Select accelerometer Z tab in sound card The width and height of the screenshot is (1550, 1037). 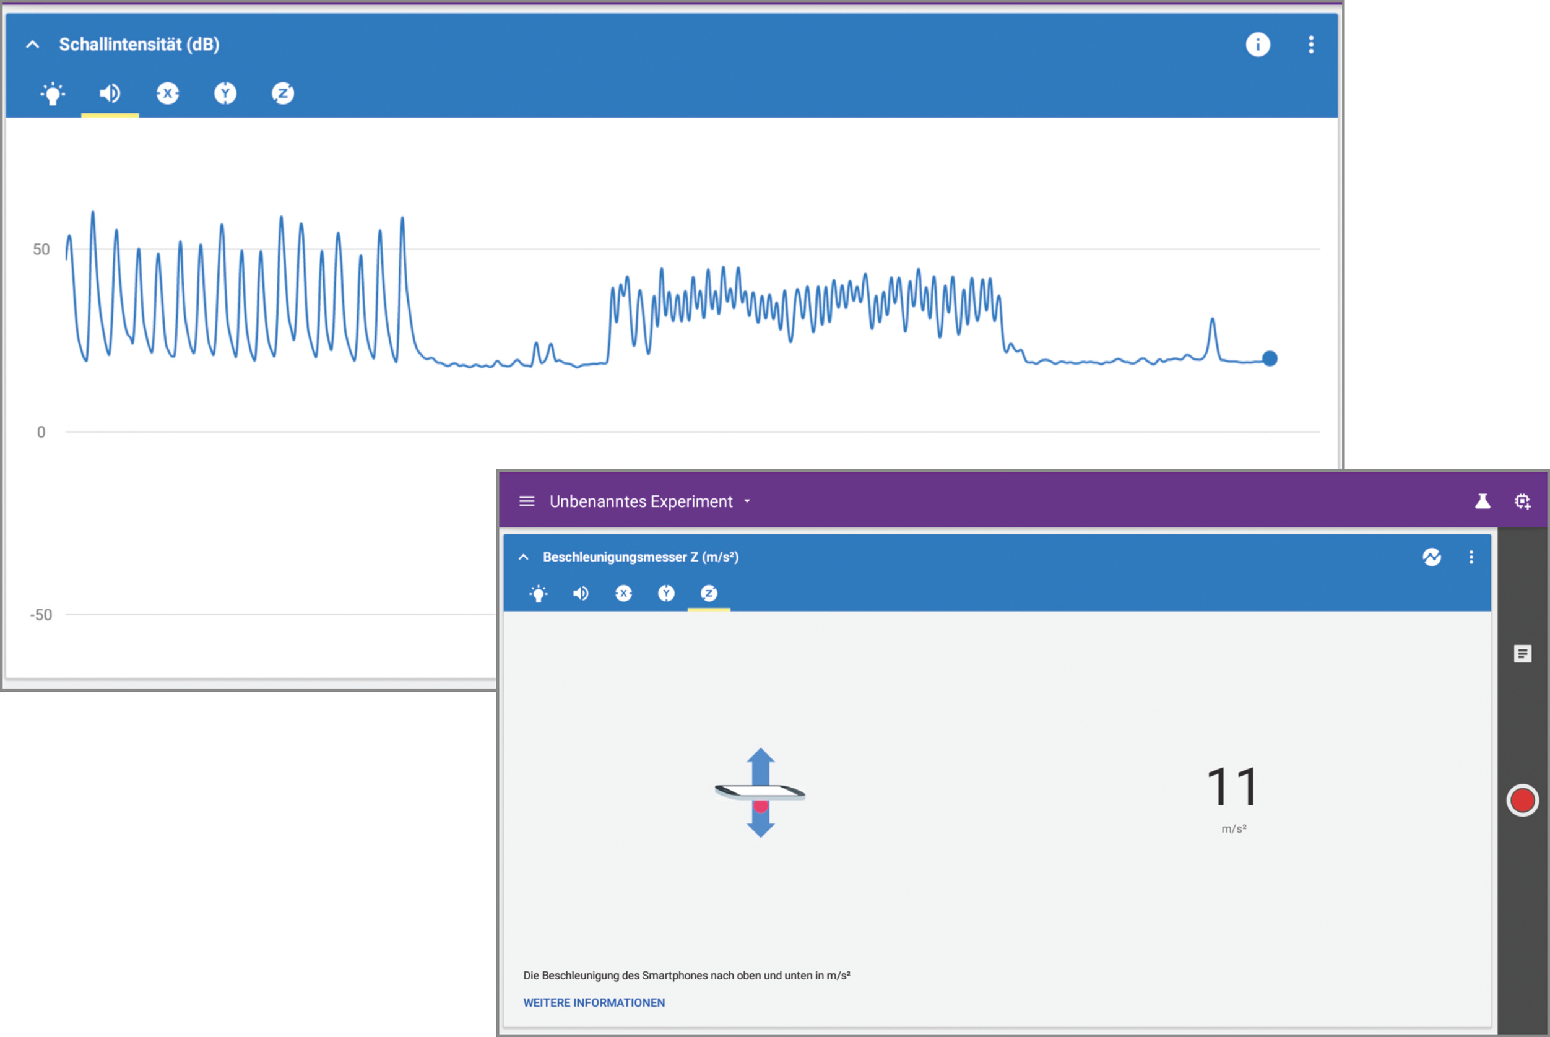coord(282,94)
